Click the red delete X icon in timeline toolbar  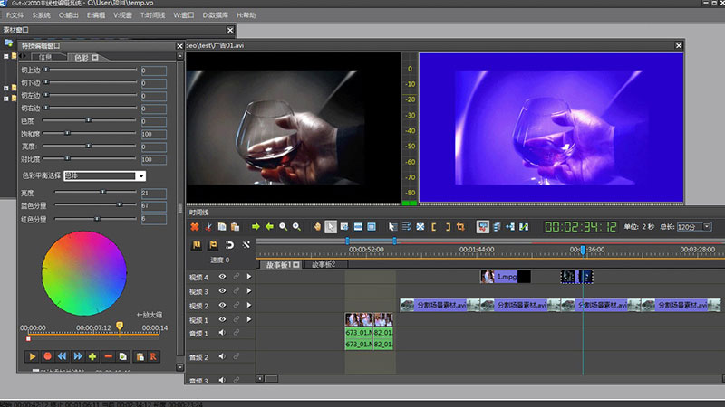(x=194, y=226)
